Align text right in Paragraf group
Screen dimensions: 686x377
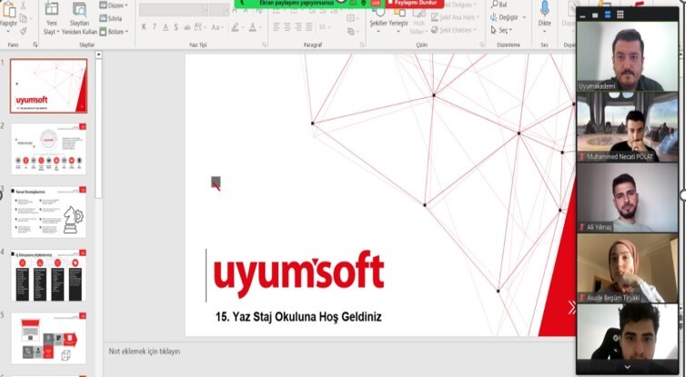[x=298, y=27]
